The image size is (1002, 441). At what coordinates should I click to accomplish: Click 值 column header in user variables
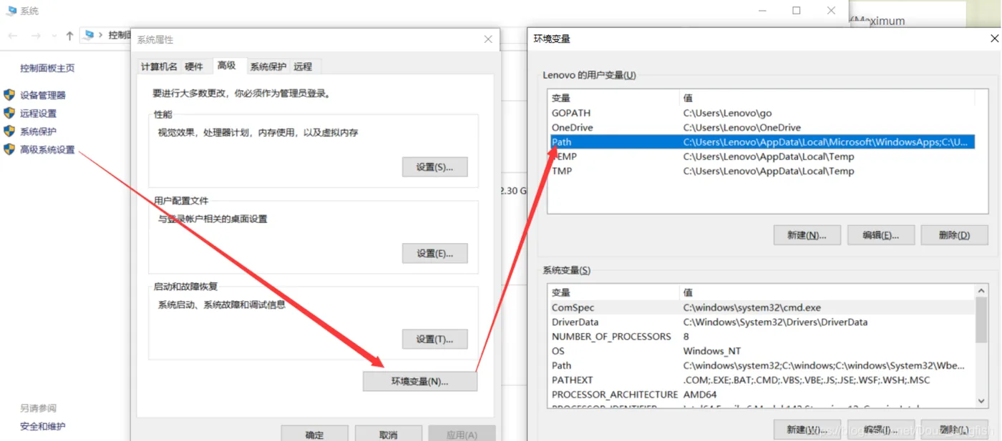pos(827,98)
